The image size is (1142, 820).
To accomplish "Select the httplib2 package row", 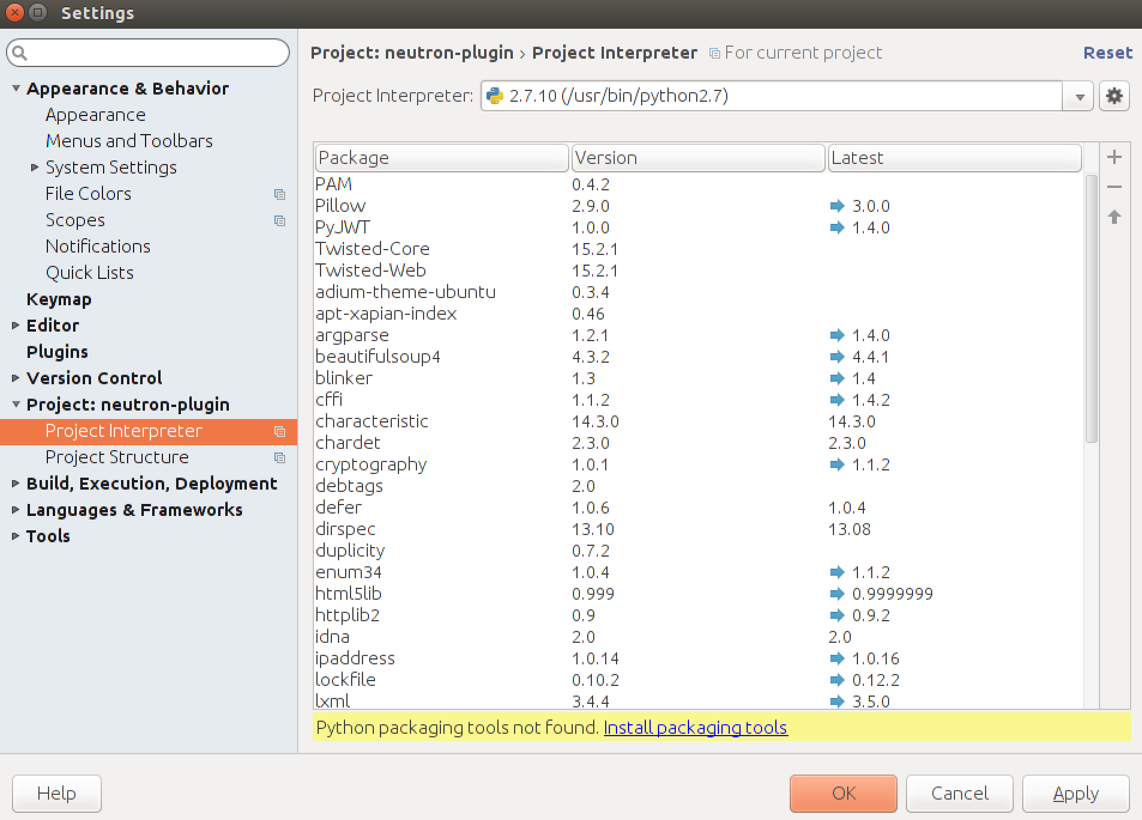I will pos(698,615).
